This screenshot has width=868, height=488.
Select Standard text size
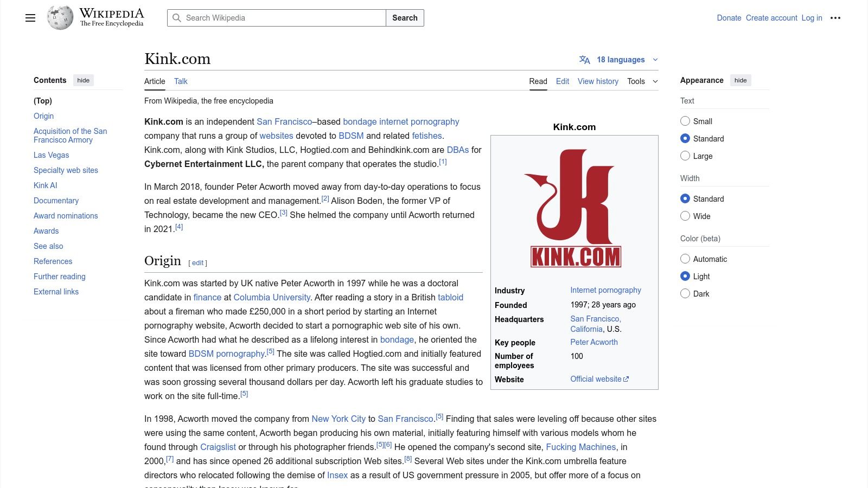tap(685, 139)
